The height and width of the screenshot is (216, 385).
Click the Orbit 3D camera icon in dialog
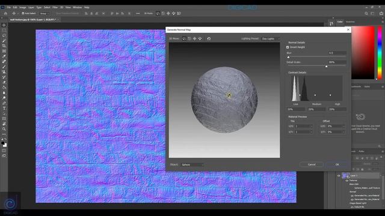coord(184,38)
